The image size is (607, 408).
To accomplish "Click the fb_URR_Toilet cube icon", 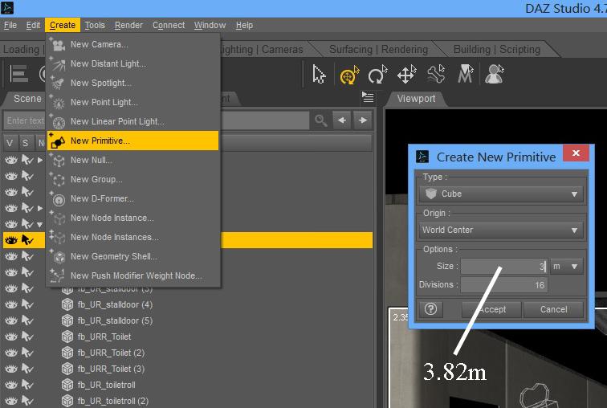I will [67, 337].
